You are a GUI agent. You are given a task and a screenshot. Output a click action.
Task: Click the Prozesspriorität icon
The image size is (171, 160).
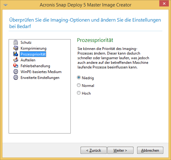(16, 54)
